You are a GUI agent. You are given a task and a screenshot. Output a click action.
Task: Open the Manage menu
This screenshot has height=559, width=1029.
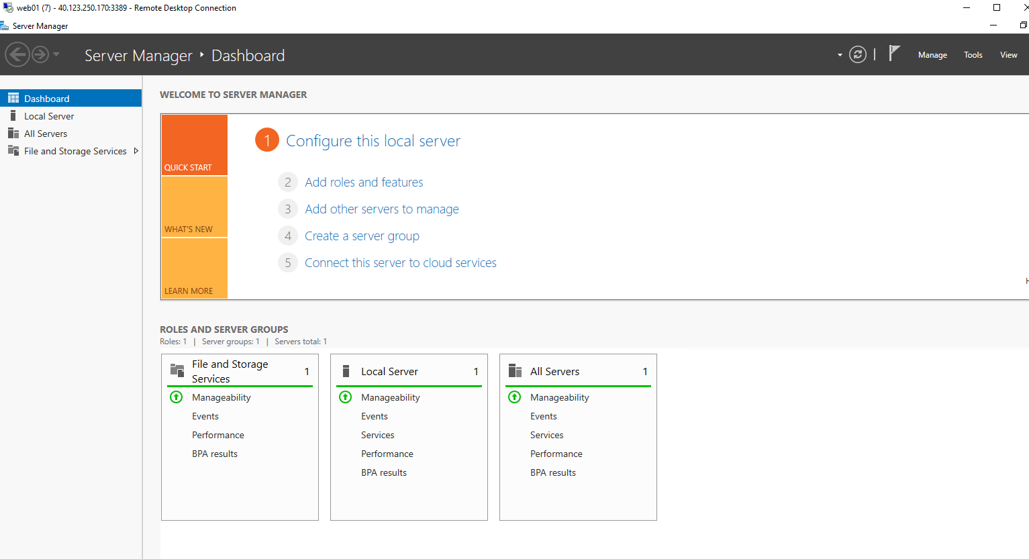click(x=932, y=55)
